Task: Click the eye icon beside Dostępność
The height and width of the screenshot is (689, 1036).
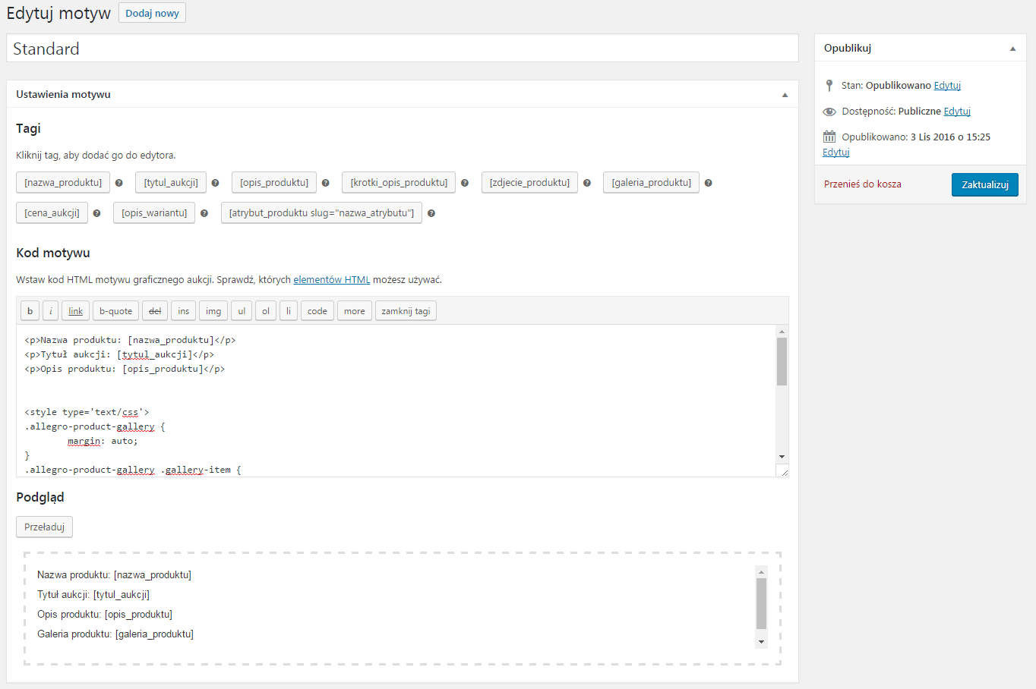Action: pos(829,112)
